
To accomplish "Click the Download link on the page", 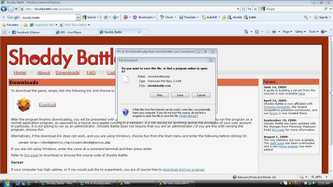I will tap(47, 105).
